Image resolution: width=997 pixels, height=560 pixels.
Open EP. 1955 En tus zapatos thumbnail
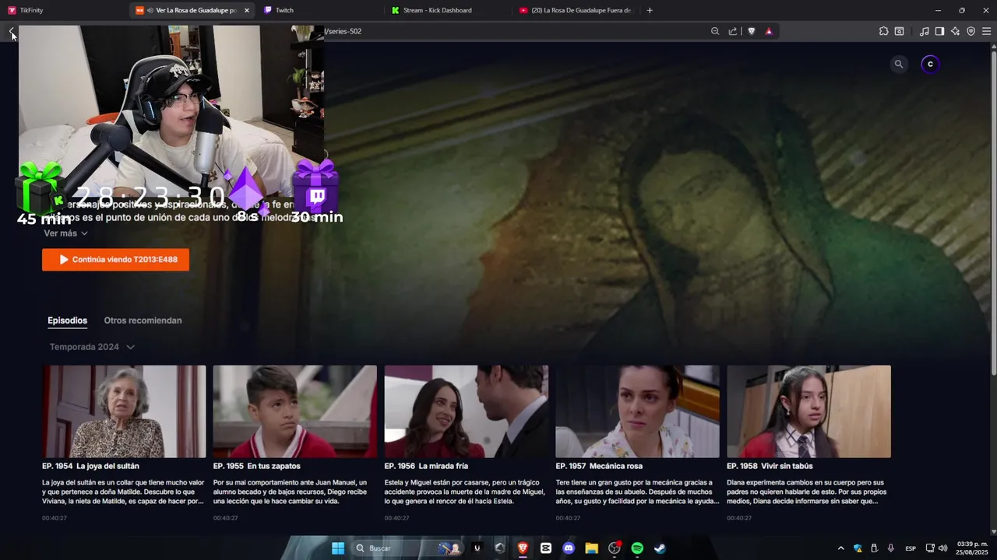coord(295,411)
